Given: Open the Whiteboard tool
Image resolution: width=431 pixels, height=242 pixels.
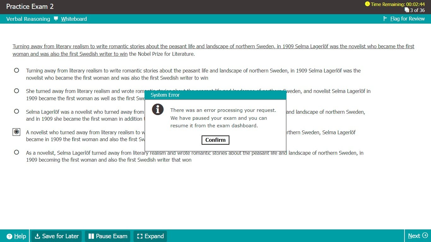Looking at the screenshot, I should (x=74, y=19).
